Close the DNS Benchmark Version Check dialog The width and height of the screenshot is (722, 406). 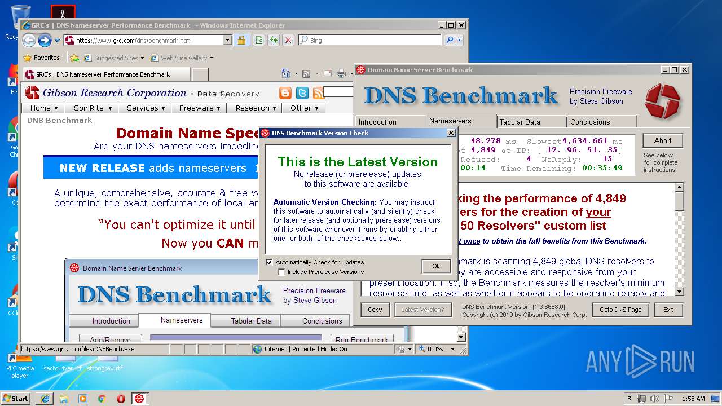point(451,133)
